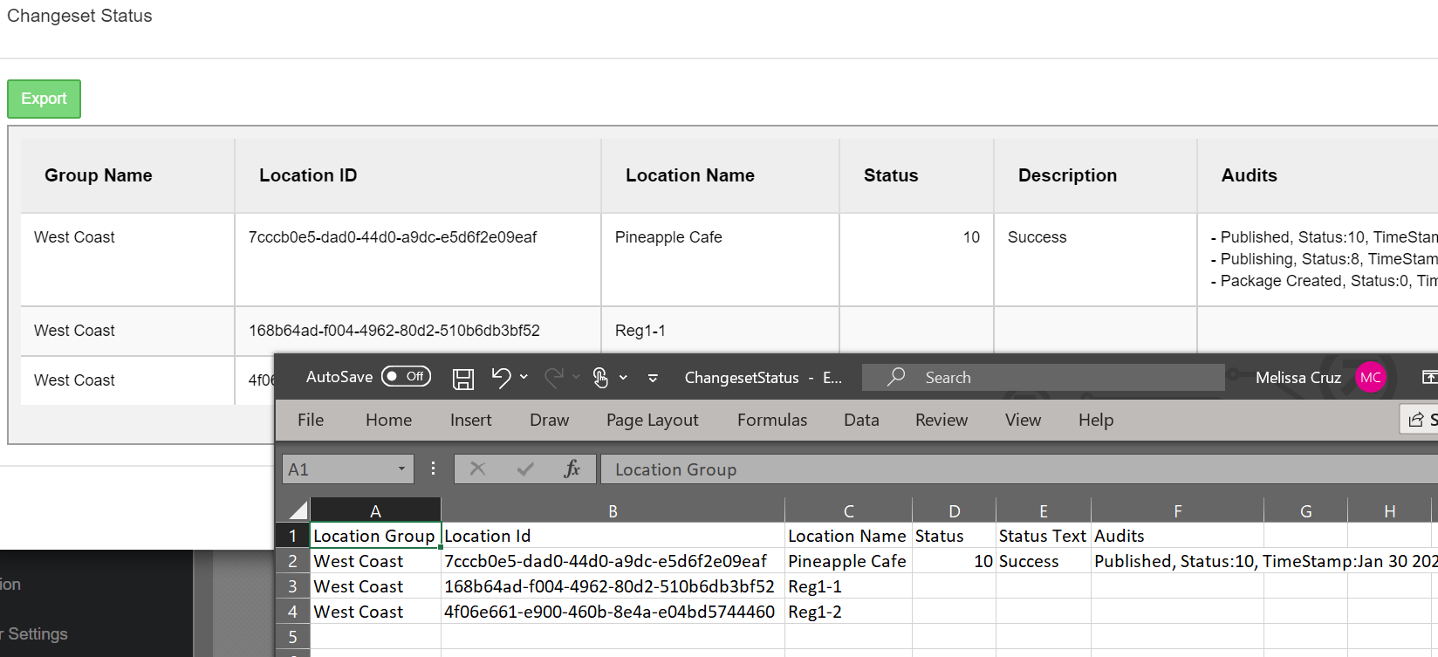
Task: Click the Redo arrow in Excel
Action: (553, 377)
